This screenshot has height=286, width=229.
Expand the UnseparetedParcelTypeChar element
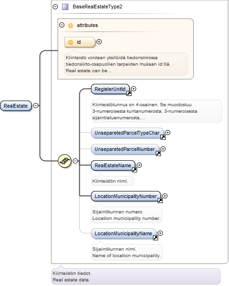pos(167,132)
